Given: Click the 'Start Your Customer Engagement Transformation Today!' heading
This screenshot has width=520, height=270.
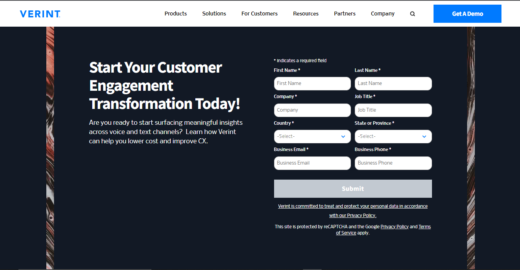Looking at the screenshot, I should (x=165, y=85).
